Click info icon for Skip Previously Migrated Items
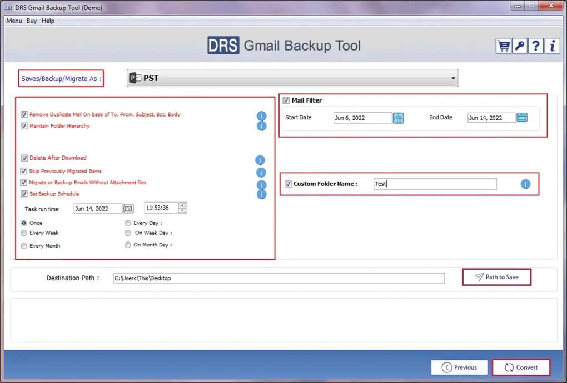Image resolution: width=567 pixels, height=383 pixels. click(x=261, y=173)
